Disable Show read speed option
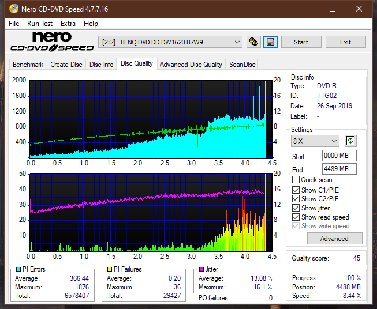 pyautogui.click(x=296, y=217)
